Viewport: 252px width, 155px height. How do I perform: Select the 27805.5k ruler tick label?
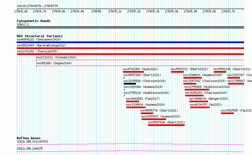(x=190, y=11)
